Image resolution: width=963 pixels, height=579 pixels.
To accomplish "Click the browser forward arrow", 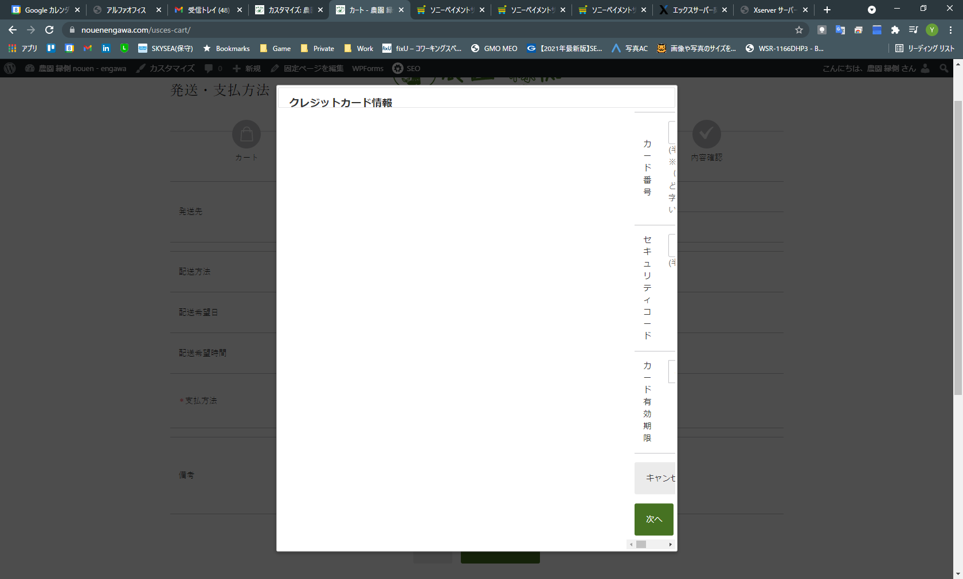I will tap(31, 30).
